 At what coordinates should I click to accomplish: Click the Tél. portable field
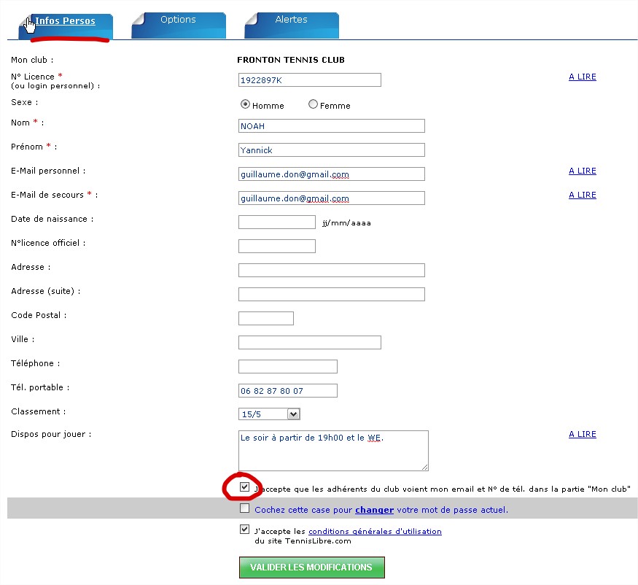click(x=288, y=390)
